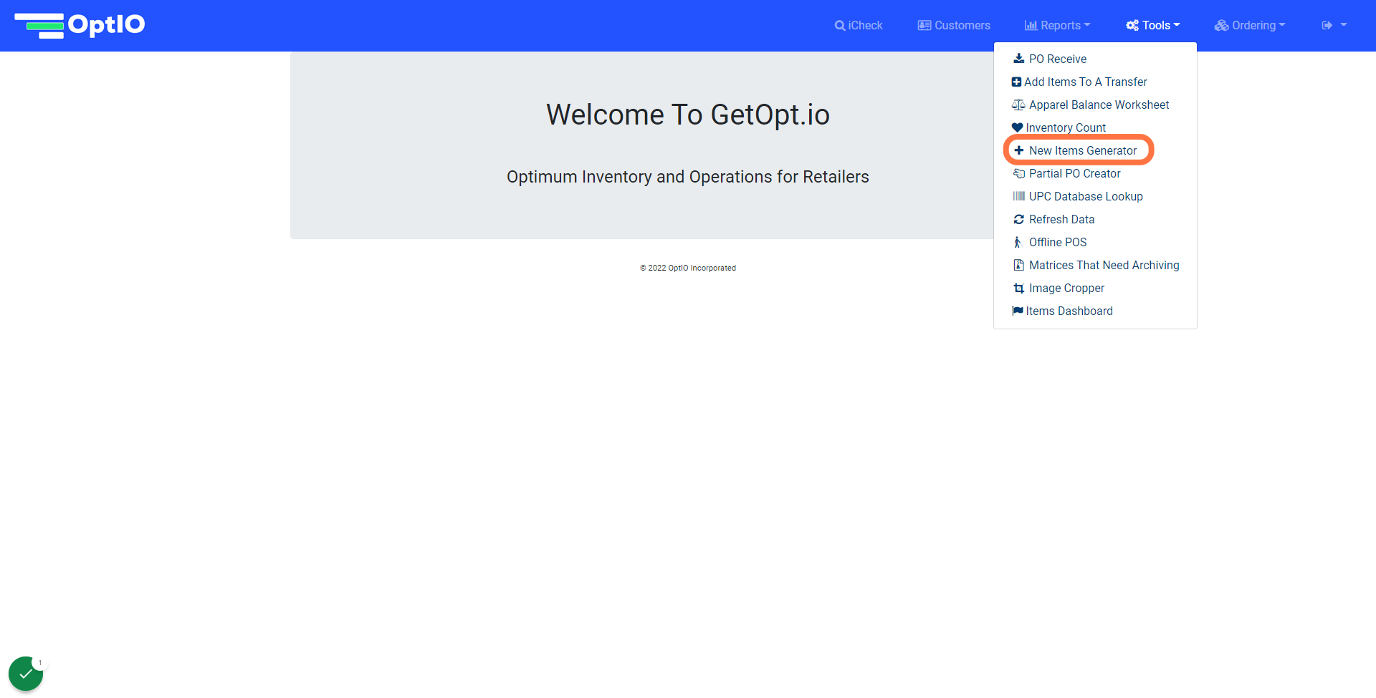Image resolution: width=1376 pixels, height=698 pixels.
Task: Click the refresh arrows icon beside Refresh Data
Action: 1018,219
